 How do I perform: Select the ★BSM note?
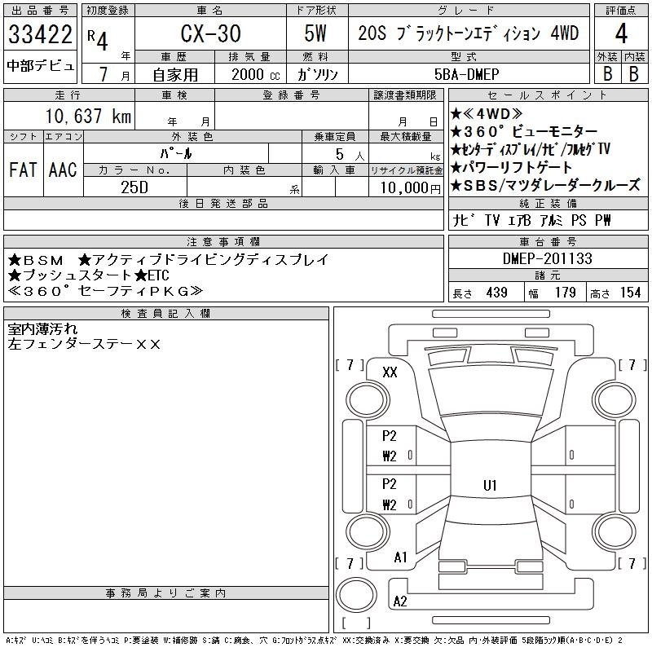[x=36, y=260]
